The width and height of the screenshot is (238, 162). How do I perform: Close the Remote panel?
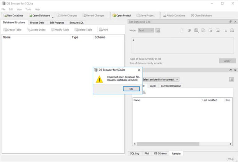tap(235, 70)
